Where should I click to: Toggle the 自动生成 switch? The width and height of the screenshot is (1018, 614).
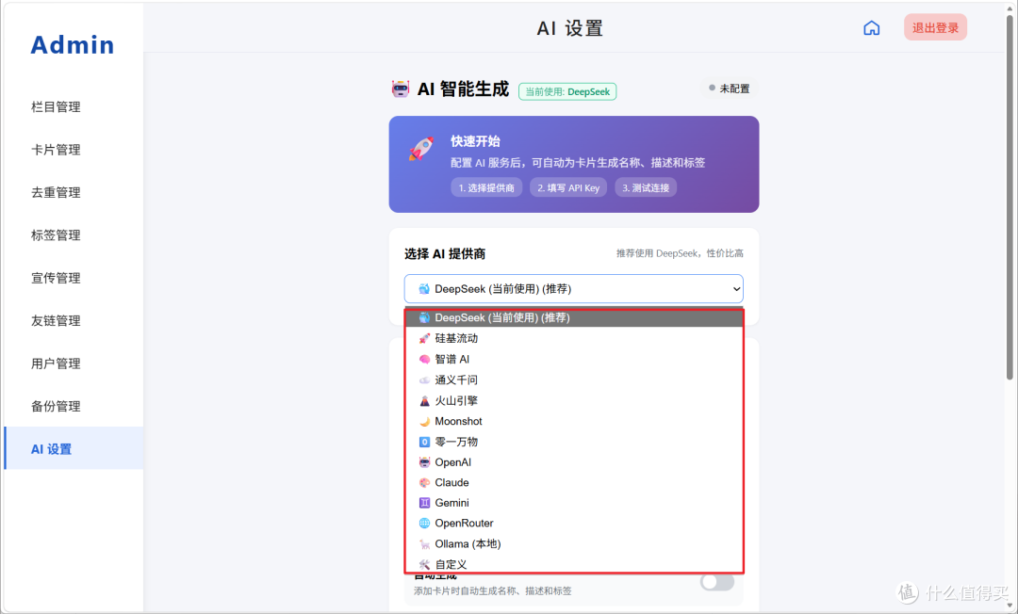717,582
